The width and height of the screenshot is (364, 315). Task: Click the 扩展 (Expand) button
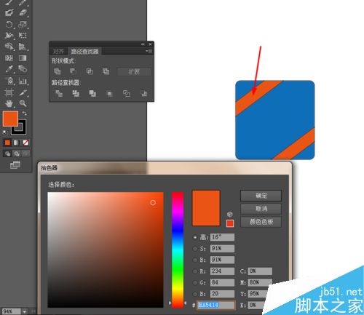134,72
